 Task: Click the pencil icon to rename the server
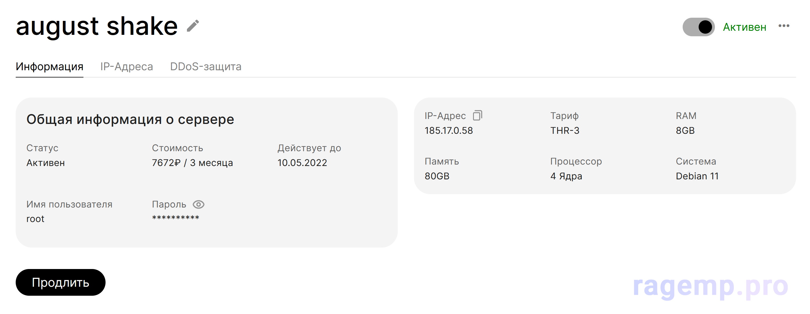tap(193, 26)
